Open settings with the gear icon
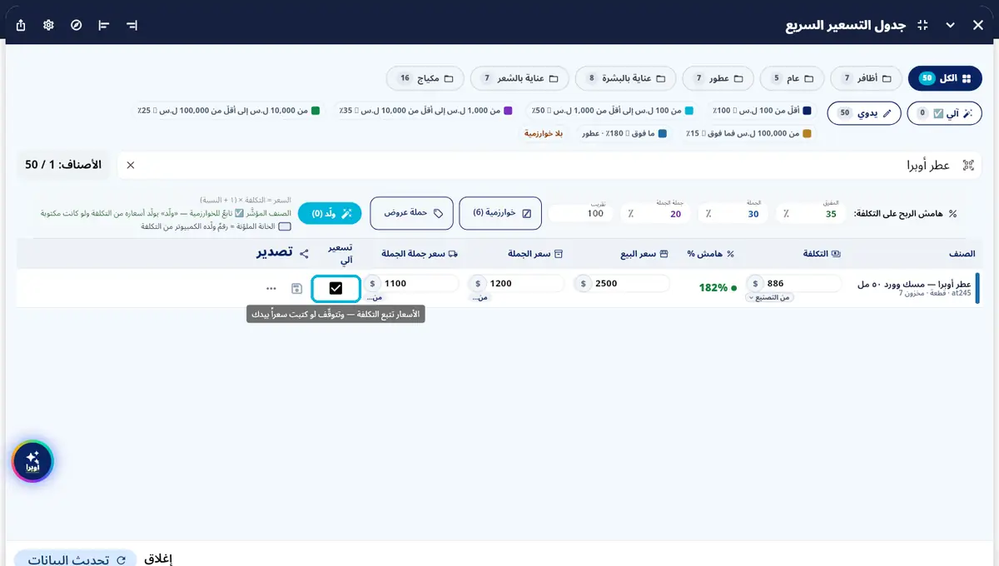This screenshot has height=566, width=999. [49, 25]
